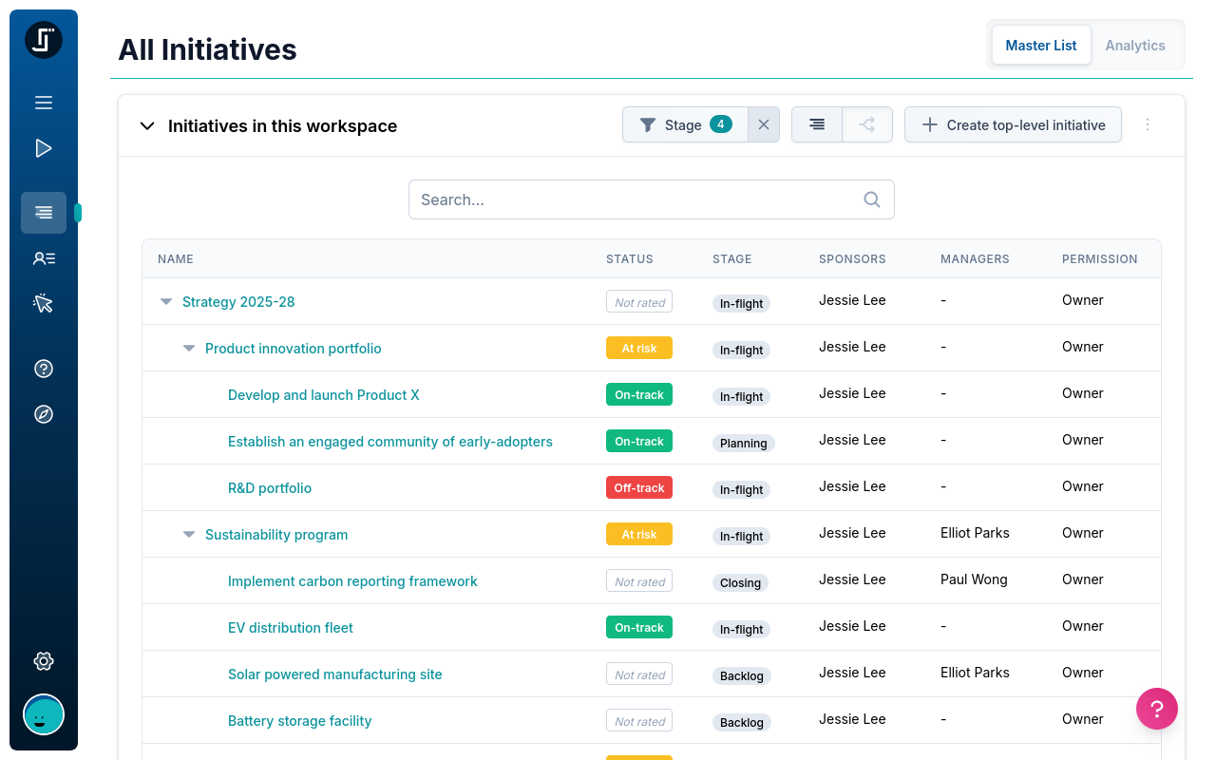Click Elliot Parks in Sustainability program row
The image size is (1216, 760).
tap(975, 533)
